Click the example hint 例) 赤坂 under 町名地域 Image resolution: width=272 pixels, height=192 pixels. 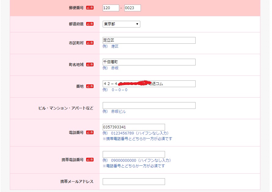click(111, 68)
